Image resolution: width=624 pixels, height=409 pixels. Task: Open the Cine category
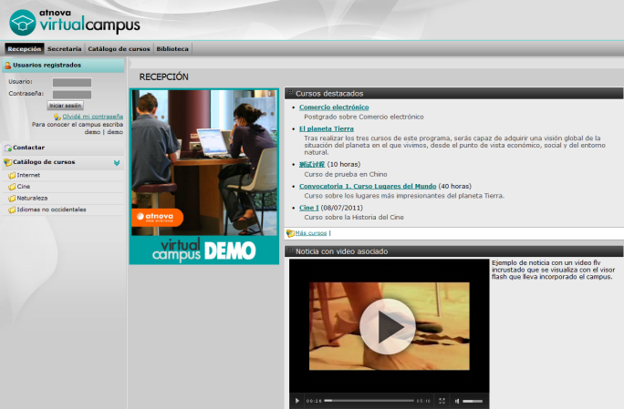click(x=24, y=187)
